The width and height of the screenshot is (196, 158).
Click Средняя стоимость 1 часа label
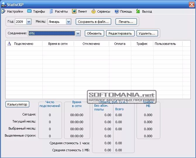70,143
